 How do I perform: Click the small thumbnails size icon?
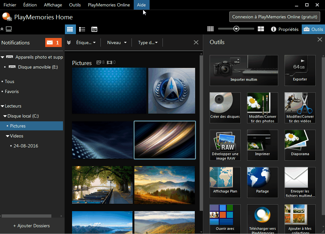[210, 29]
